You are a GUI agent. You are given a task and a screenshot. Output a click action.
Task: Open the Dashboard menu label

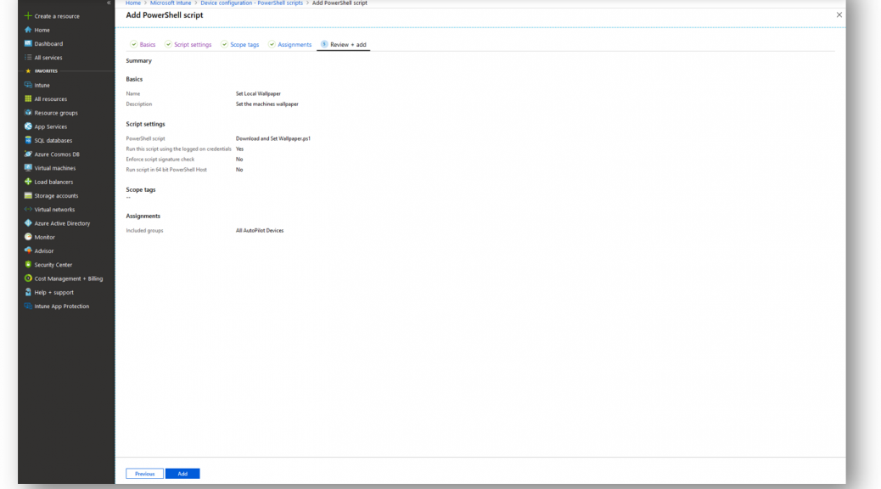click(48, 44)
